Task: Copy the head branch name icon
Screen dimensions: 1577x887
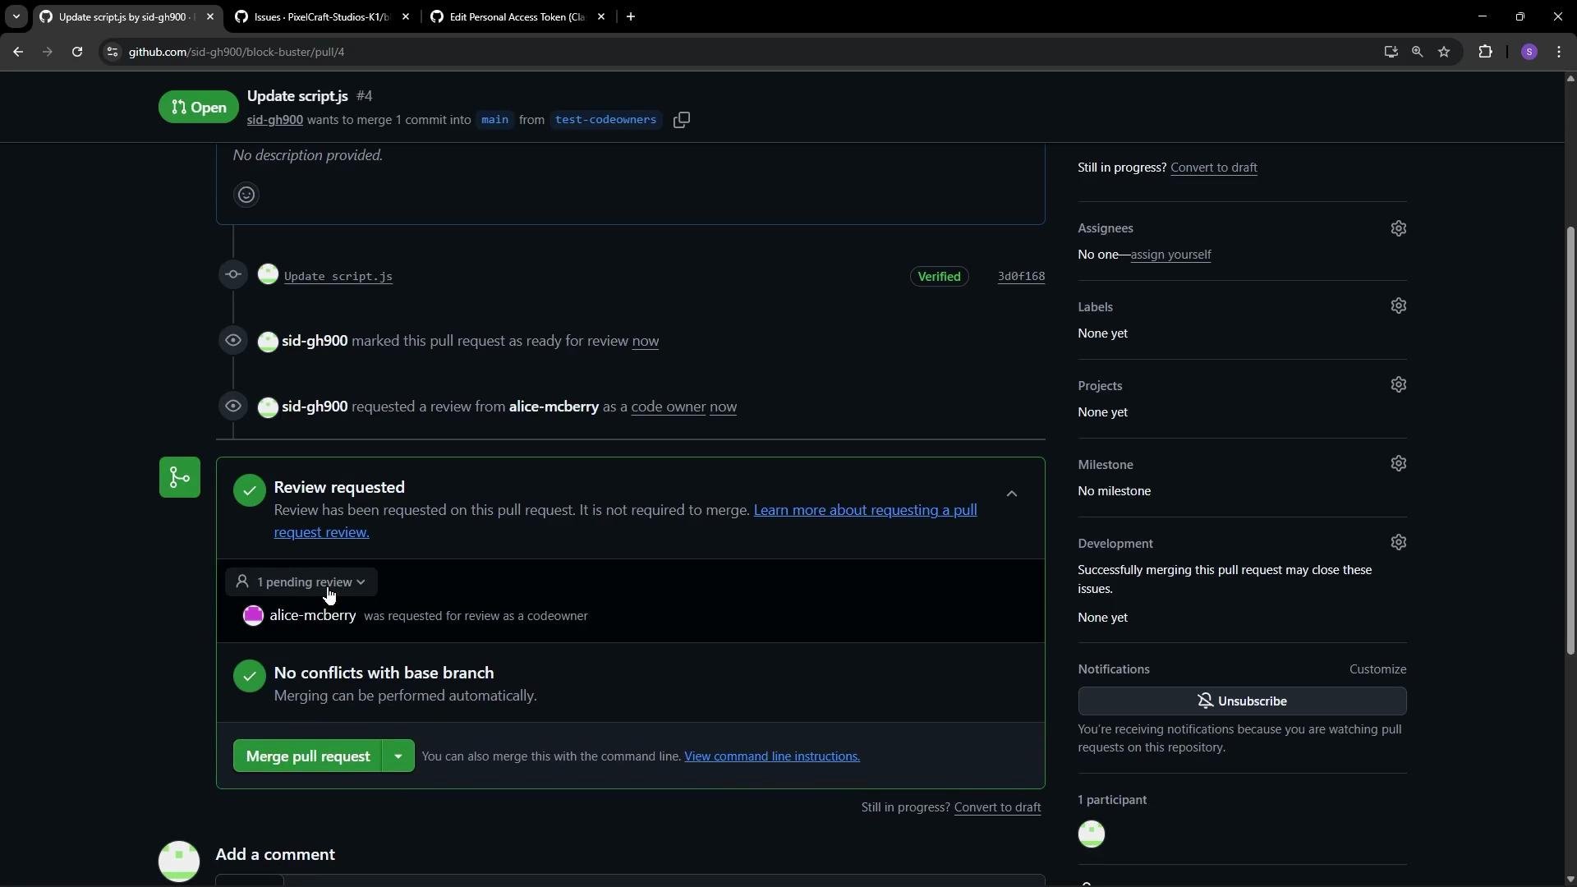Action: click(x=682, y=120)
